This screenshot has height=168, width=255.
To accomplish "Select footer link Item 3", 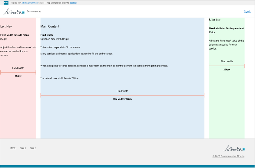I will 33,148.
